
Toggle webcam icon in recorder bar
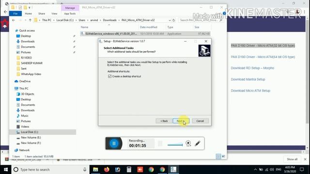point(188,143)
